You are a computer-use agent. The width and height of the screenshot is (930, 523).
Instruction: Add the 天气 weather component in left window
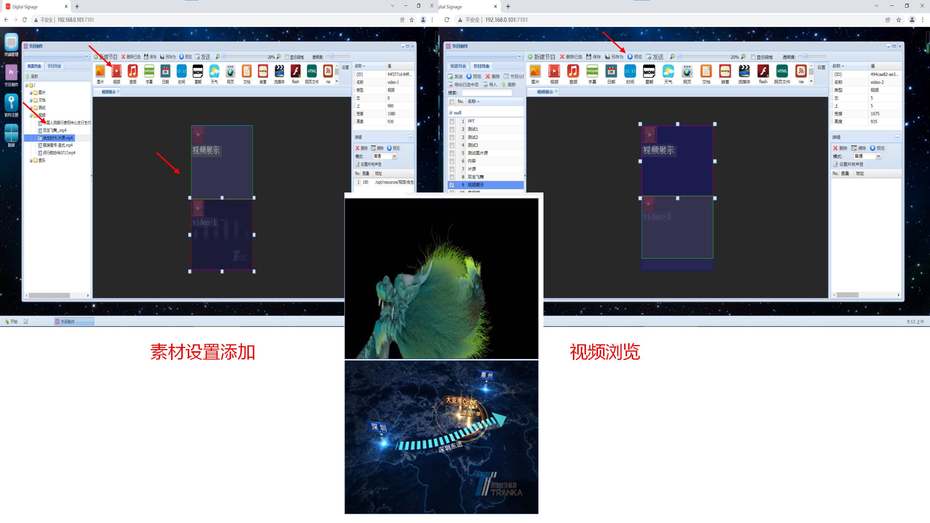pyautogui.click(x=214, y=71)
